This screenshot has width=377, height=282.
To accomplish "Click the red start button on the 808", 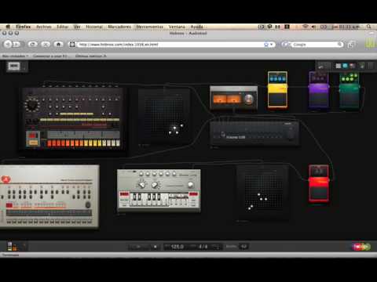I will click(x=32, y=136).
